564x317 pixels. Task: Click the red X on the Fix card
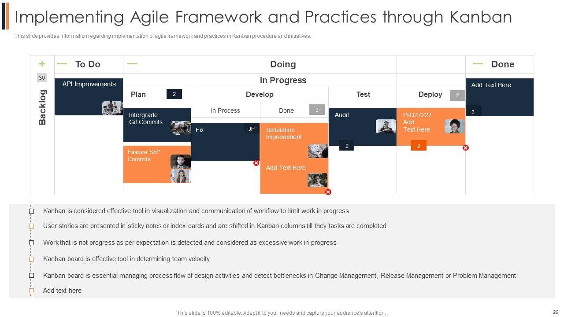point(256,163)
